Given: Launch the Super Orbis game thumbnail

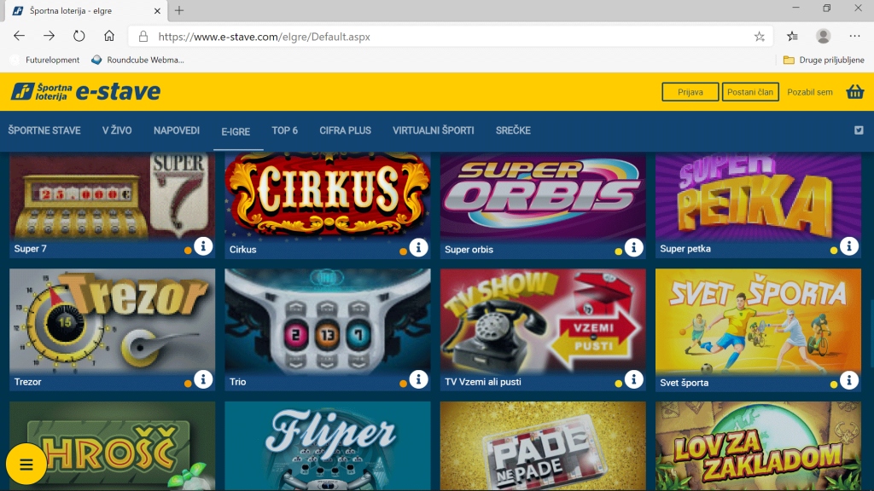Looking at the screenshot, I should (543, 196).
